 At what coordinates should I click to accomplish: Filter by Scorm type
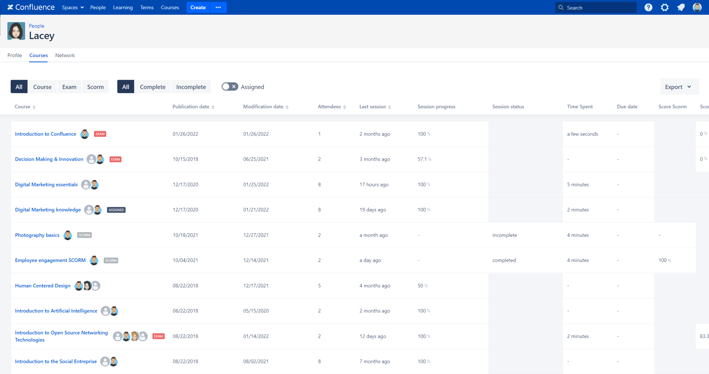point(96,87)
